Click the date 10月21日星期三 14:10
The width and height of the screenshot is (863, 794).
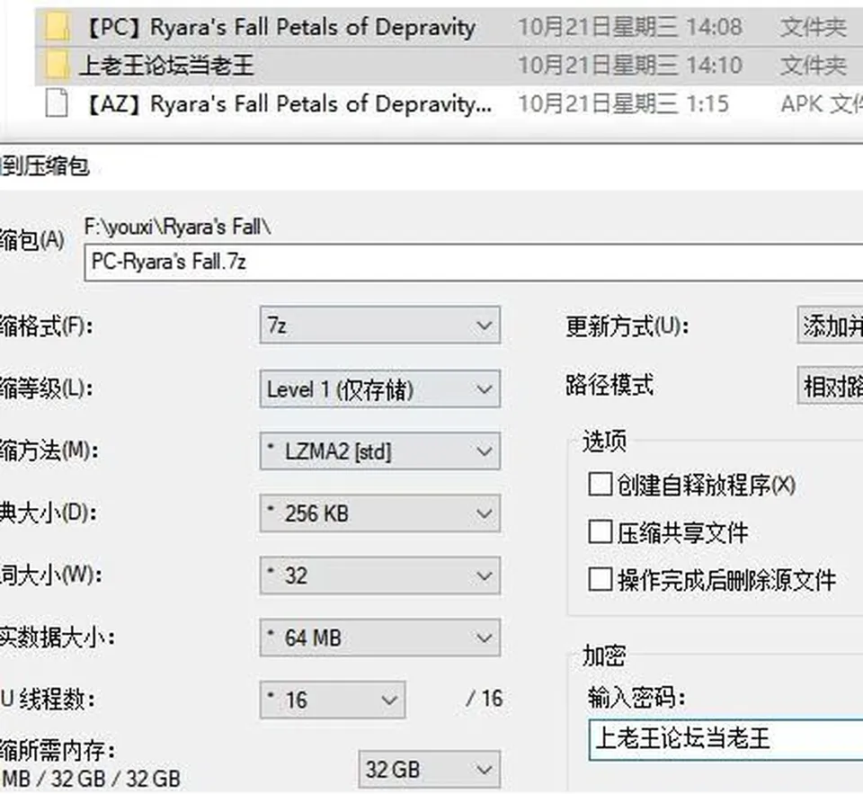click(630, 66)
